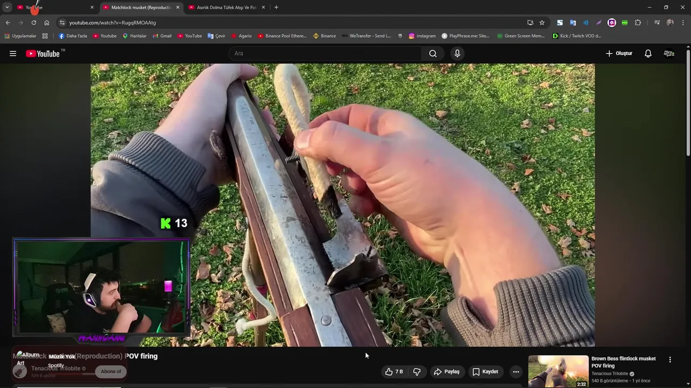The image size is (691, 388).
Task: Open the Green Screen Memes bookmark
Action: click(x=520, y=36)
